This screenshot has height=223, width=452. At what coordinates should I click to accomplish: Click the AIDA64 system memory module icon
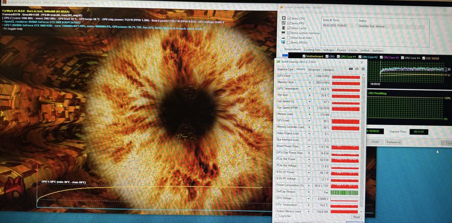(x=283, y=33)
